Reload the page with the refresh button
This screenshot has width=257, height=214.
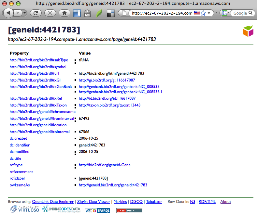tap(36, 13)
